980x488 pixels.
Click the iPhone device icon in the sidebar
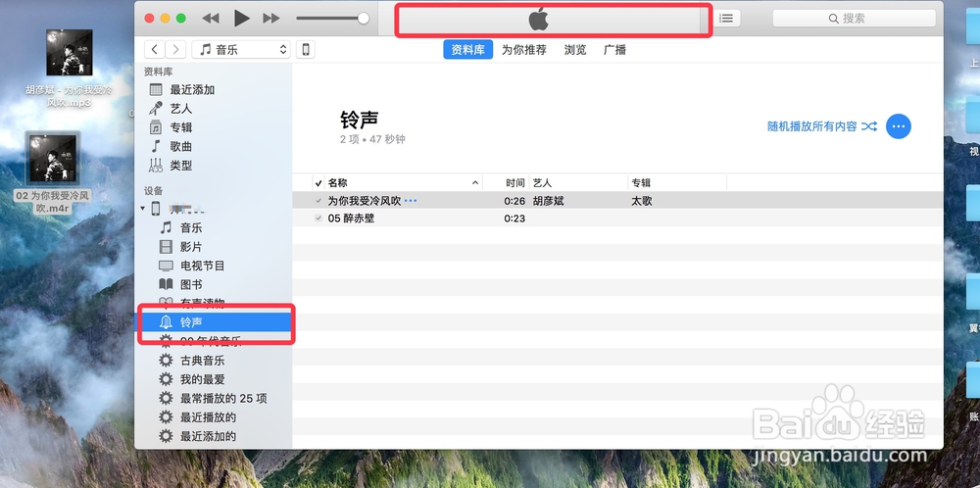[x=156, y=209]
